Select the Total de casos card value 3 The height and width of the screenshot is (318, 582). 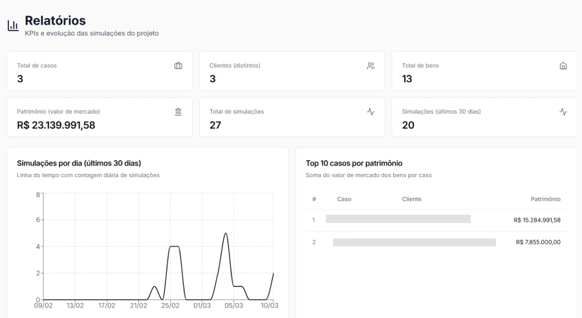tap(20, 79)
